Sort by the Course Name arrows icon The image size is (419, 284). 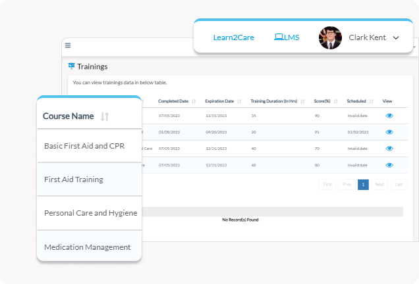coord(105,116)
